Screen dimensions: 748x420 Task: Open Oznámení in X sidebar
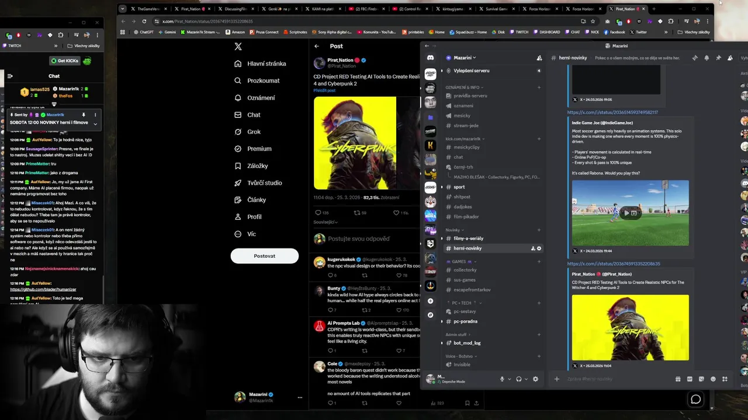click(254, 97)
